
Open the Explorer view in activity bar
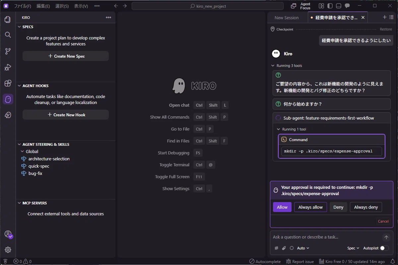point(8,20)
